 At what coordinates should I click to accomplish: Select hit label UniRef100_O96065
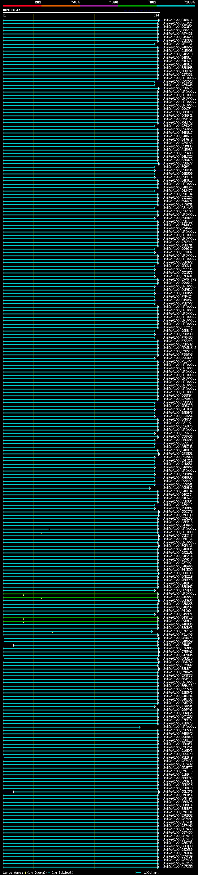click(178, 129)
